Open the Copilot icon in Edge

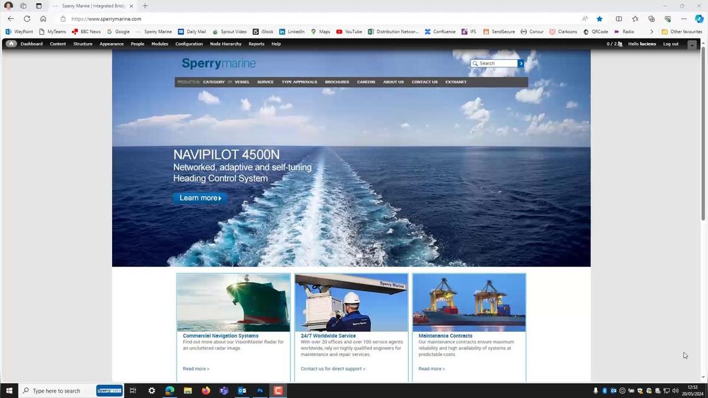[x=699, y=19]
